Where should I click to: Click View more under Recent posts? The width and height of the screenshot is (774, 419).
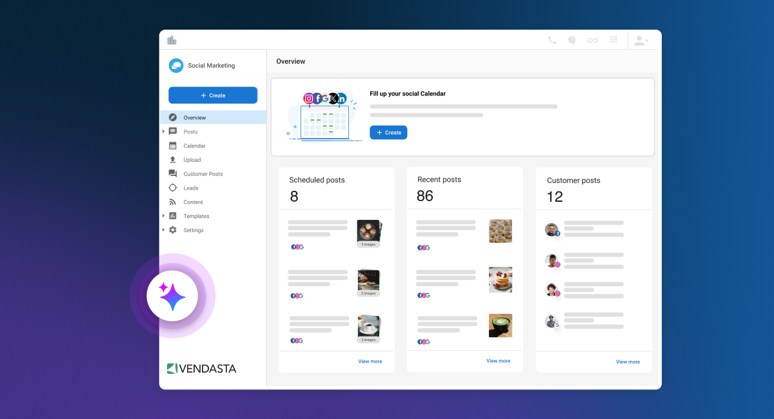tap(498, 361)
